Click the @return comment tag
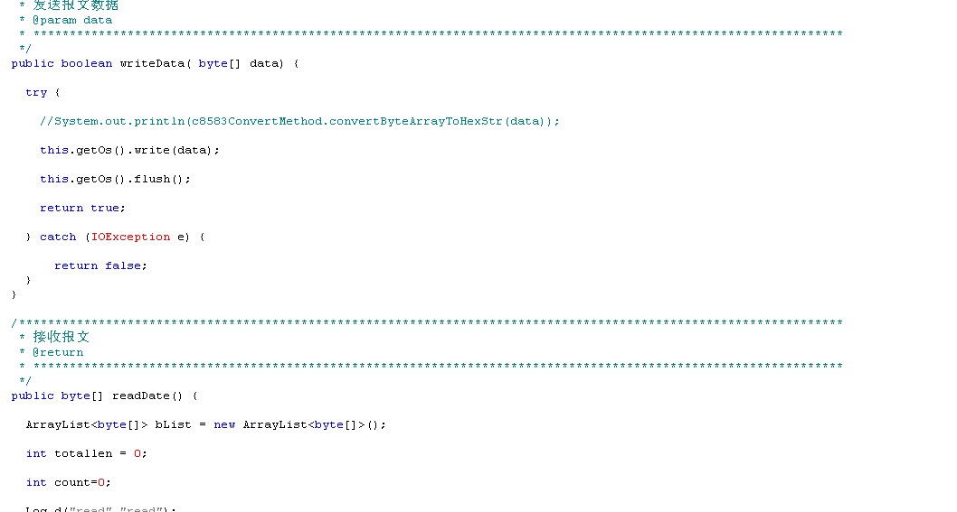The image size is (957, 512). pos(58,352)
